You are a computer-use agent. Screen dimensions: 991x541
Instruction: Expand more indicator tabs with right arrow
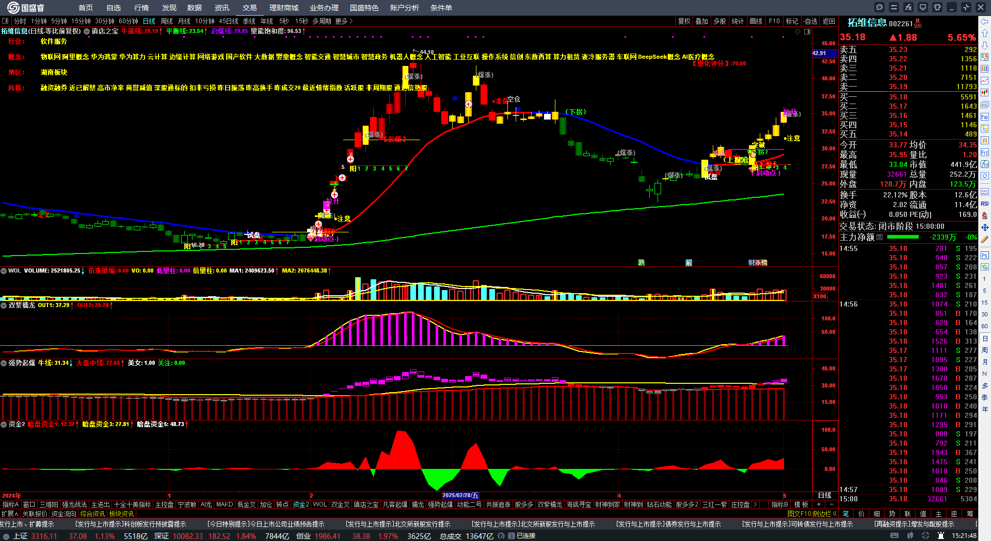[x=755, y=504]
